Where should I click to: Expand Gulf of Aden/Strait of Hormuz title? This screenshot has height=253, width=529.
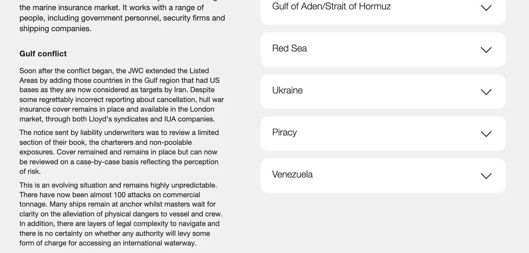pyautogui.click(x=331, y=6)
